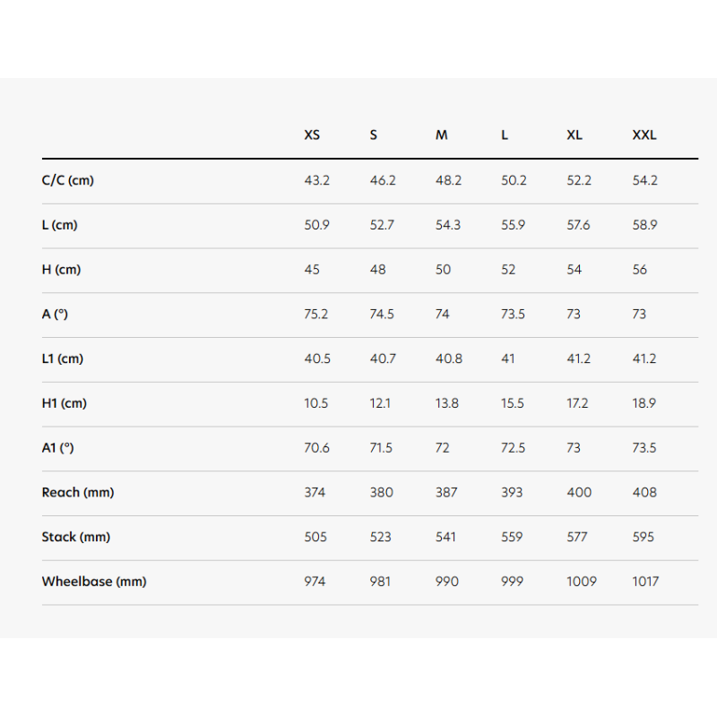The width and height of the screenshot is (717, 717).
Task: Click the XL size column header
Action: (574, 135)
